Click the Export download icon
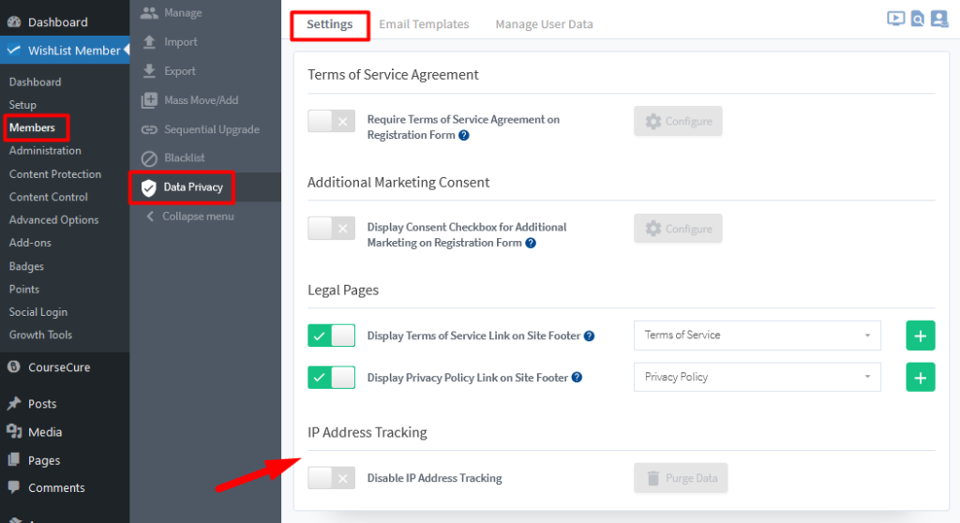The height and width of the screenshot is (523, 960). tap(149, 71)
